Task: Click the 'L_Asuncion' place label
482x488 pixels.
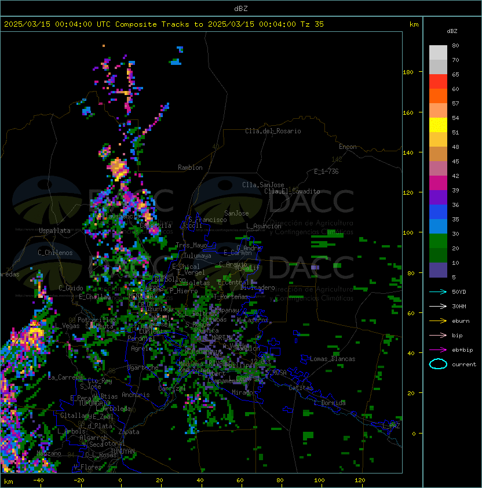Action: click(264, 226)
